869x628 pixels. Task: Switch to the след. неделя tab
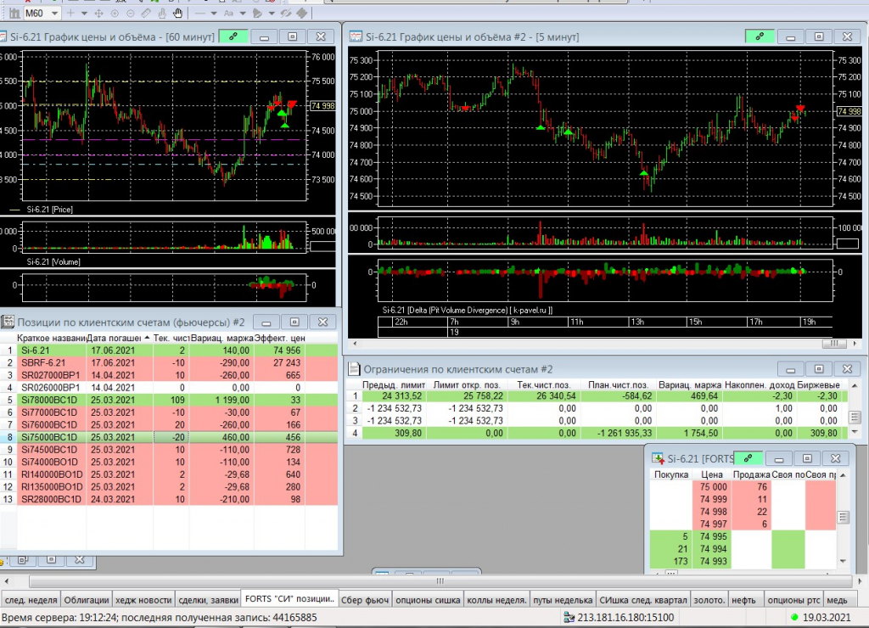click(x=31, y=600)
